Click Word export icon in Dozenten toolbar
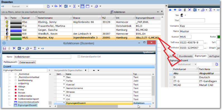Screen dimensions: 222x110 (x=66, y=6)
